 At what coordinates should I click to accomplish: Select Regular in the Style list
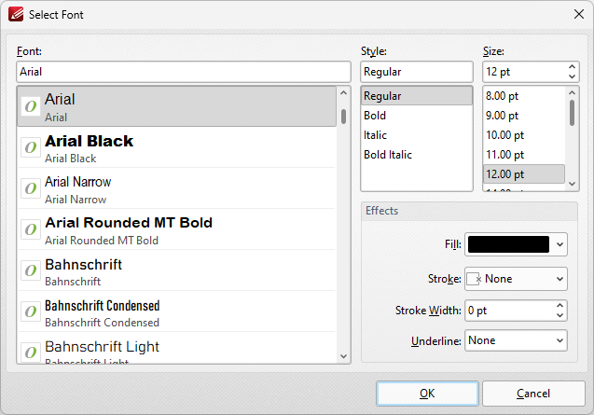[x=417, y=96]
